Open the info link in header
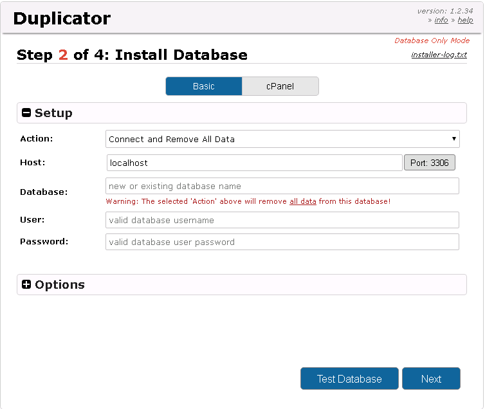Screen dimensions: 485x409 click(x=441, y=20)
